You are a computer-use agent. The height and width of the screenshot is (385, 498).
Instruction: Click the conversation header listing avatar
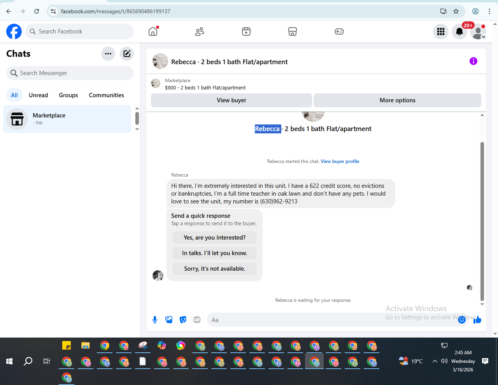pyautogui.click(x=160, y=61)
